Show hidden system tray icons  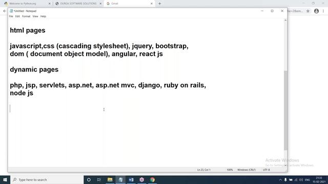tap(280, 179)
